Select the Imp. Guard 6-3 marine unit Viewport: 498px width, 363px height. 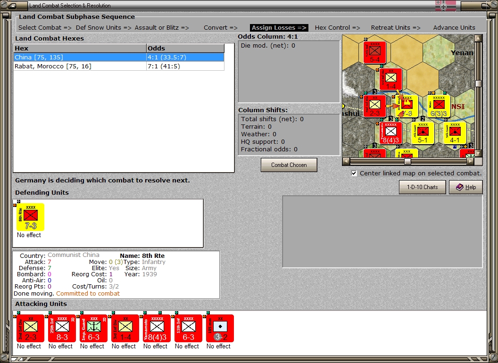point(93,329)
